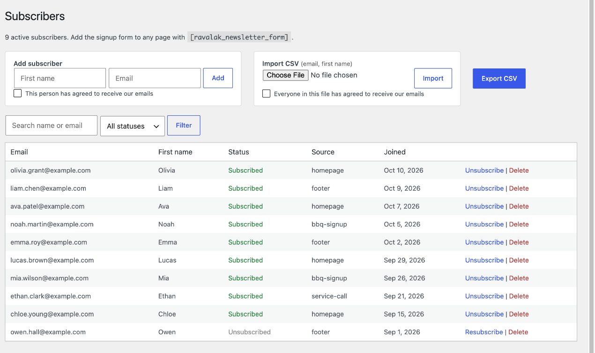The image size is (595, 353).
Task: Delete emma.roy@example.com
Action: click(519, 242)
